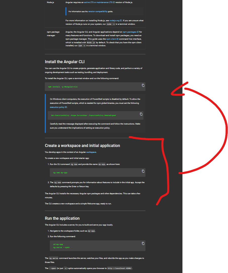
Task: Click the node -v inline code
Action: 111,24
